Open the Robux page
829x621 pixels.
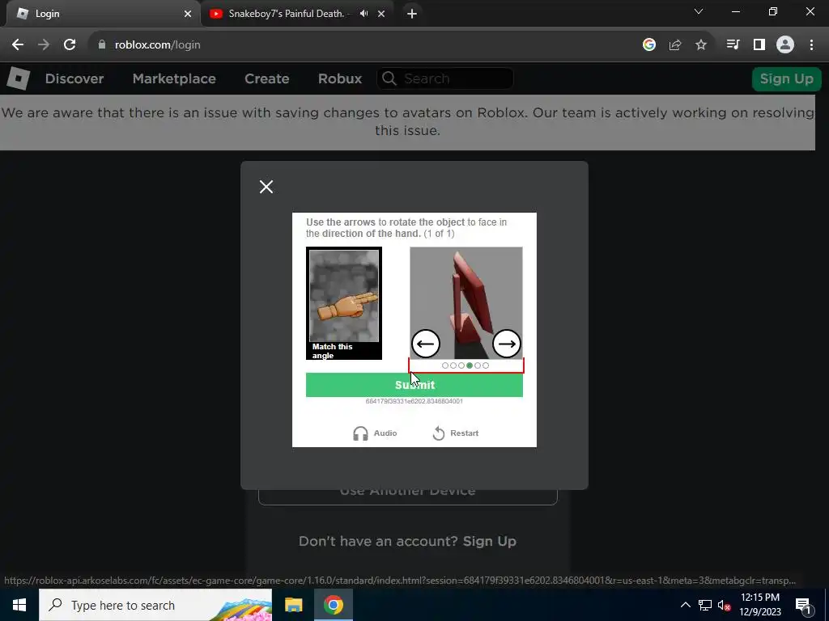coord(340,78)
